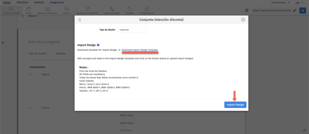Click the MXN 12000 level
Image resolution: width=309 pixels, height=134 pixels.
coord(127,116)
